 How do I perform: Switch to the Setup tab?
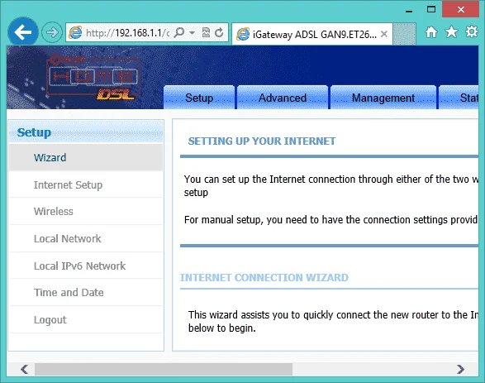(199, 98)
